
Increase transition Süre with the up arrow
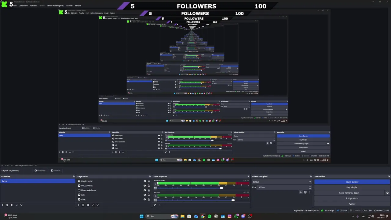310,186
